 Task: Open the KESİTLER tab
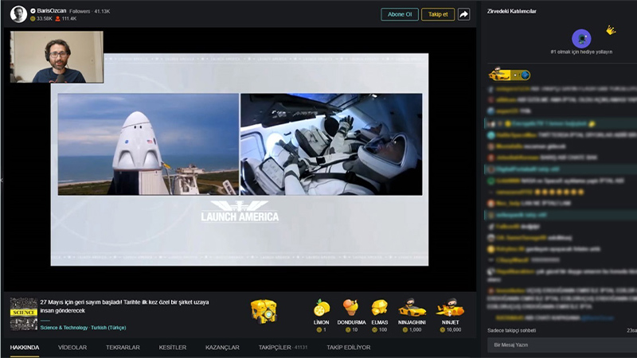172,348
